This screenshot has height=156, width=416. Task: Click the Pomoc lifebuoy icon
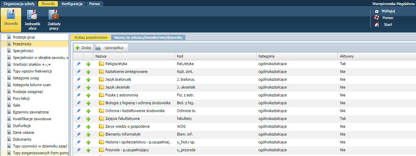click(377, 18)
